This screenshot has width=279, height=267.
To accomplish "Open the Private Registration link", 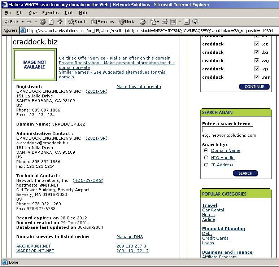I will (x=117, y=65).
